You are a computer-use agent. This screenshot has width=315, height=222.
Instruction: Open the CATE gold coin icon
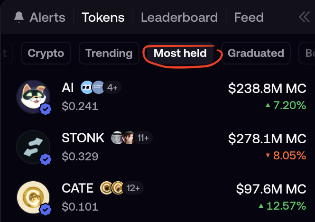pos(33,197)
